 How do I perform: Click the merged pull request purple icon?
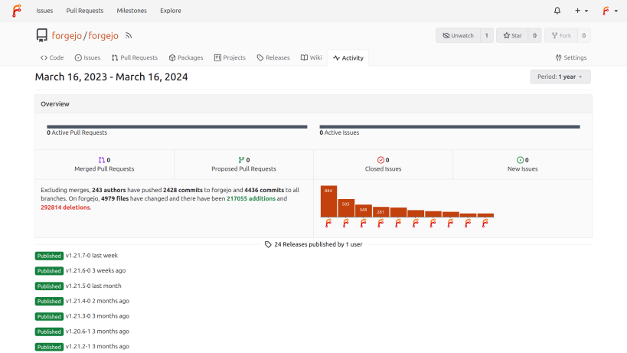102,160
